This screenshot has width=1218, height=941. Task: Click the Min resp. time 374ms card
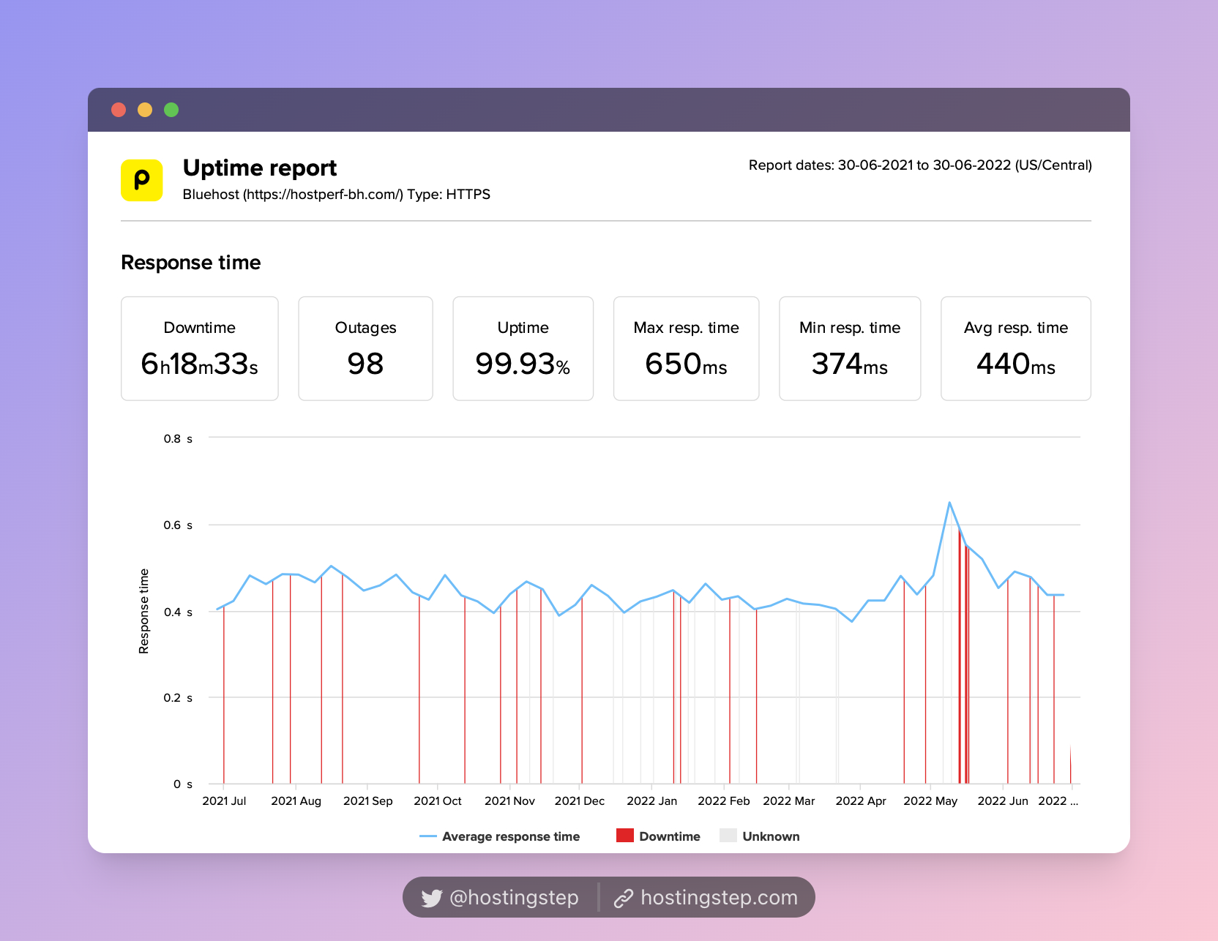point(850,348)
